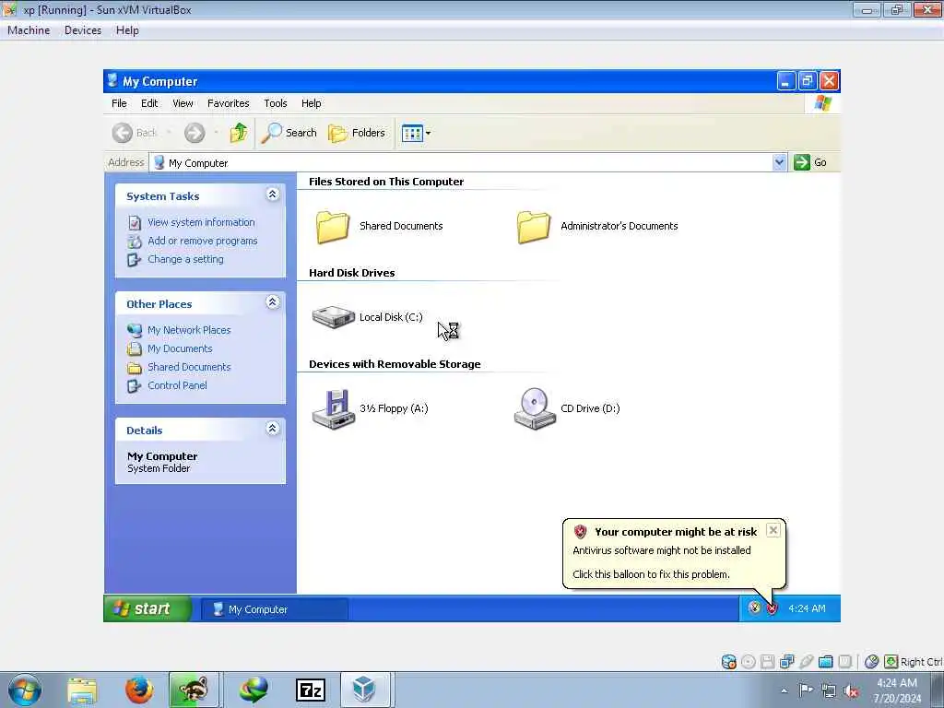Image resolution: width=944 pixels, height=708 pixels.
Task: Toggle the Folders pane toolbar button
Action: point(357,133)
